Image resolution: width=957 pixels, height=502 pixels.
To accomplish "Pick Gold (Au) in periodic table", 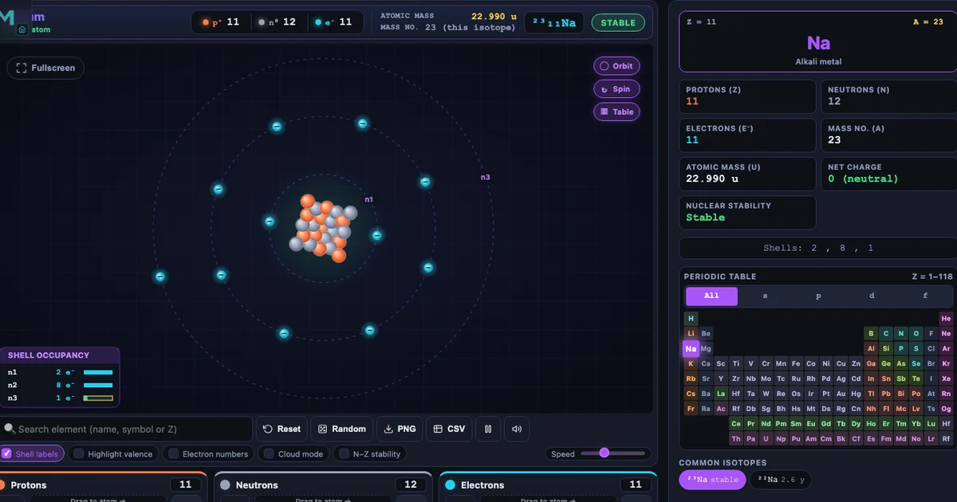I will [x=841, y=394].
